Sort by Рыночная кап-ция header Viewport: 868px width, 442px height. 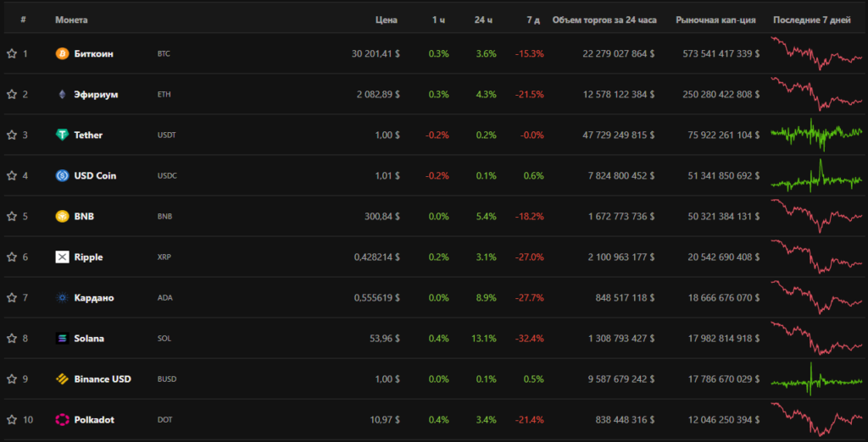[x=716, y=20]
